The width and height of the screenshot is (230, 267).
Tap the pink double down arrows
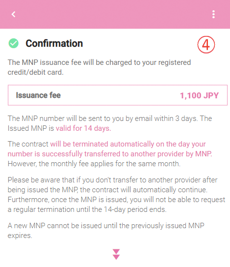pyautogui.click(x=116, y=254)
